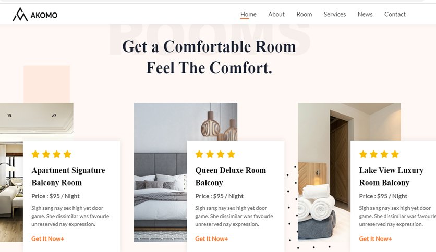Open the Room navigation link
The image size is (436, 252).
(x=304, y=14)
